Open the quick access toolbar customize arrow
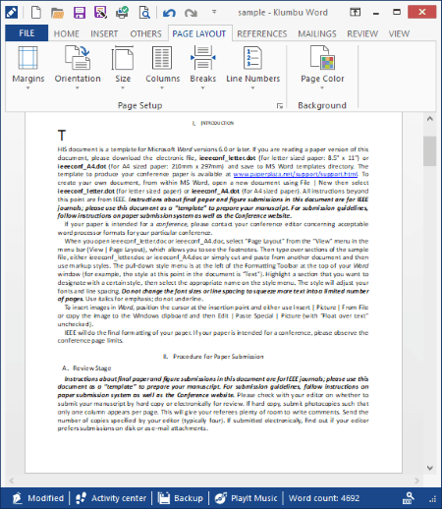Screen dimensions: 442x509 (214, 12)
